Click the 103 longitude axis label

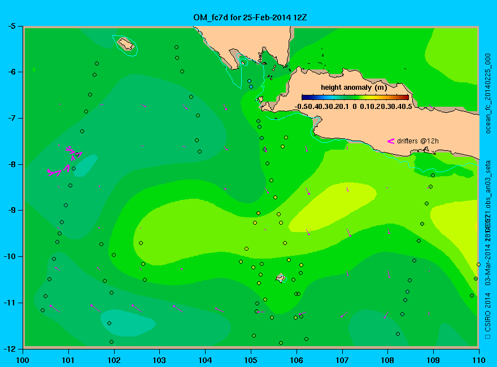click(x=159, y=360)
